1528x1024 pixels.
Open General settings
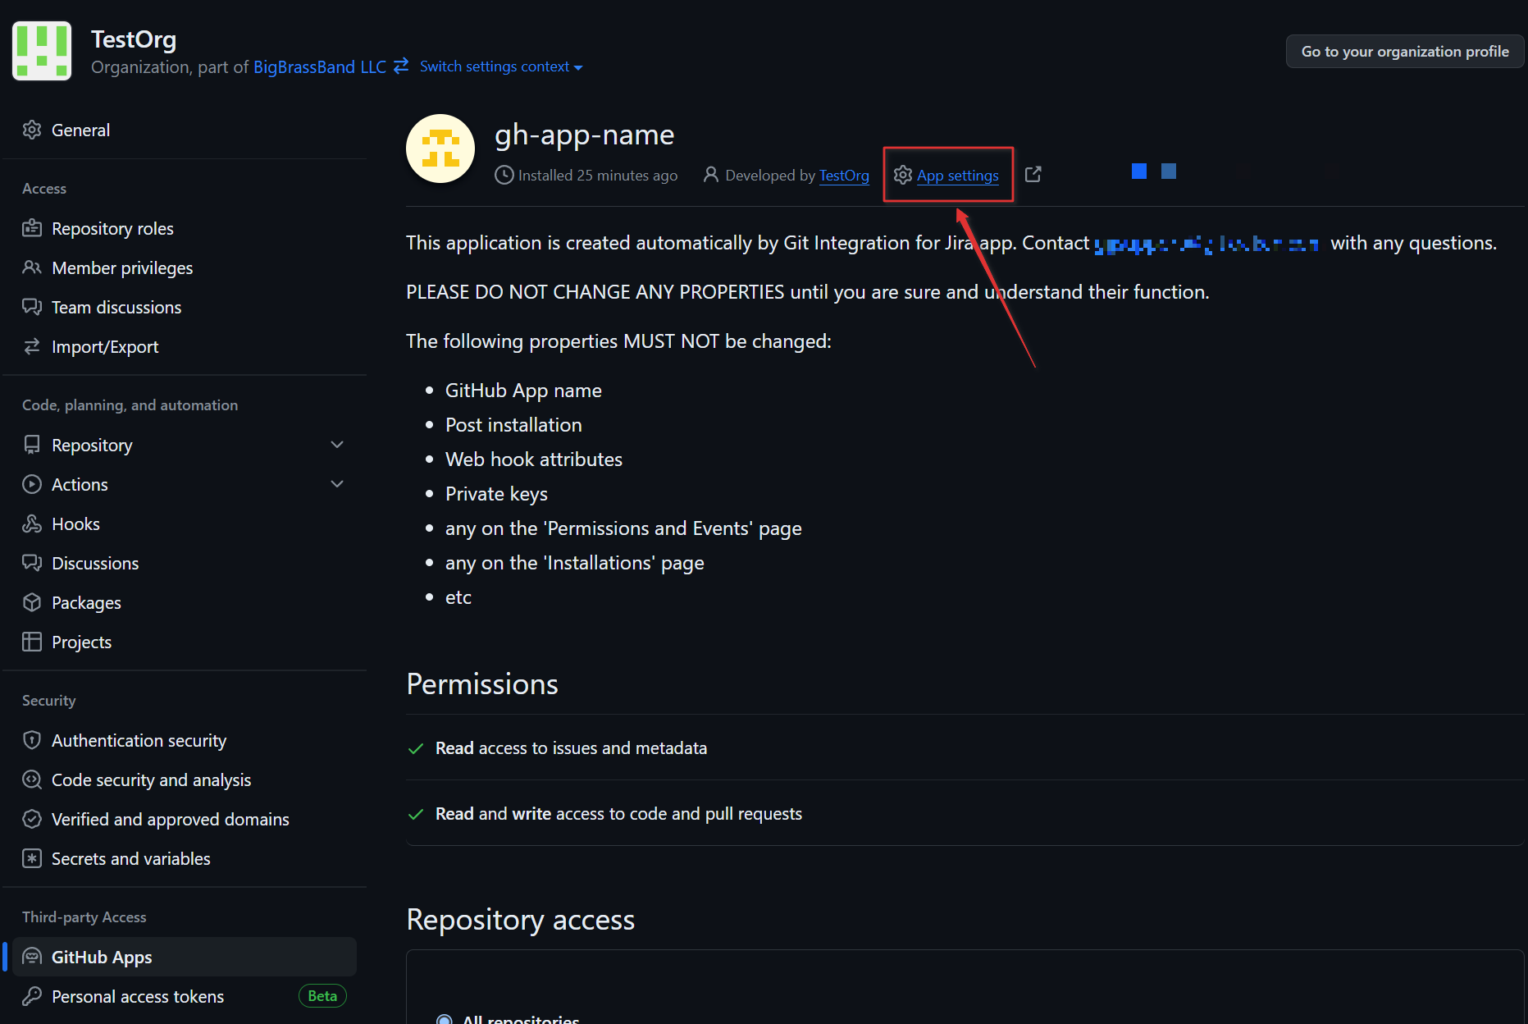tap(80, 130)
